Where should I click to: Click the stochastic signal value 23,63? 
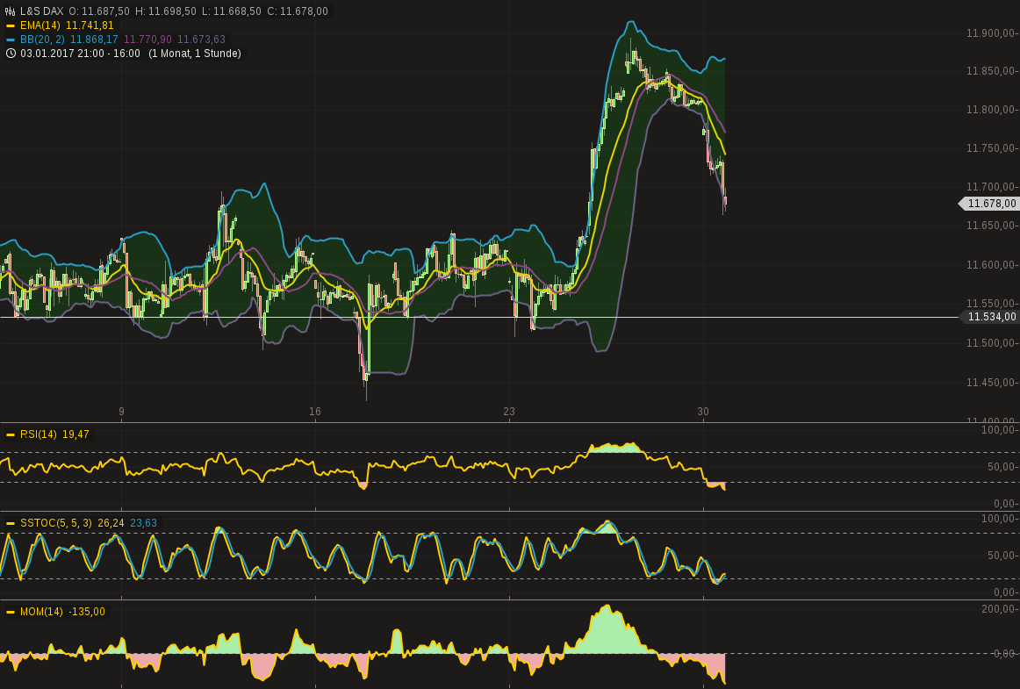pos(143,522)
